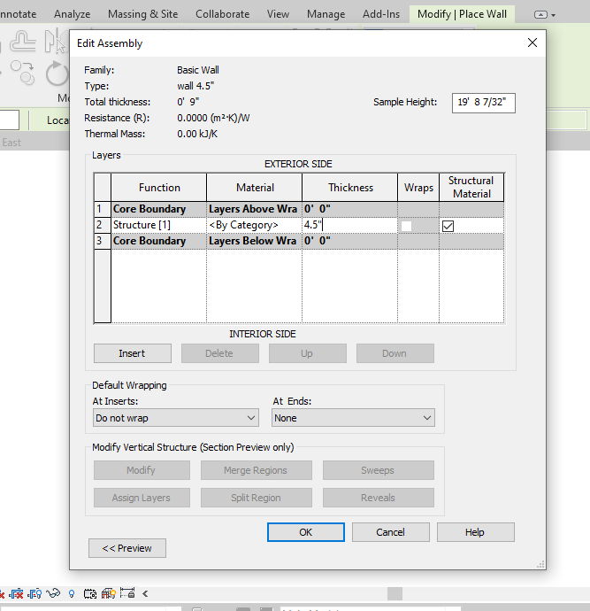The image size is (590, 611).
Task: Select row 2 header number
Action: (103, 225)
